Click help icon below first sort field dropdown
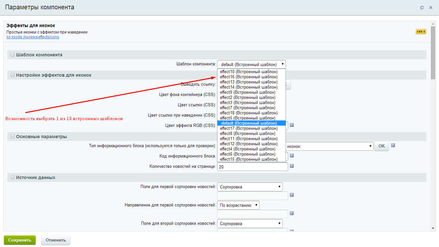 [292, 195]
